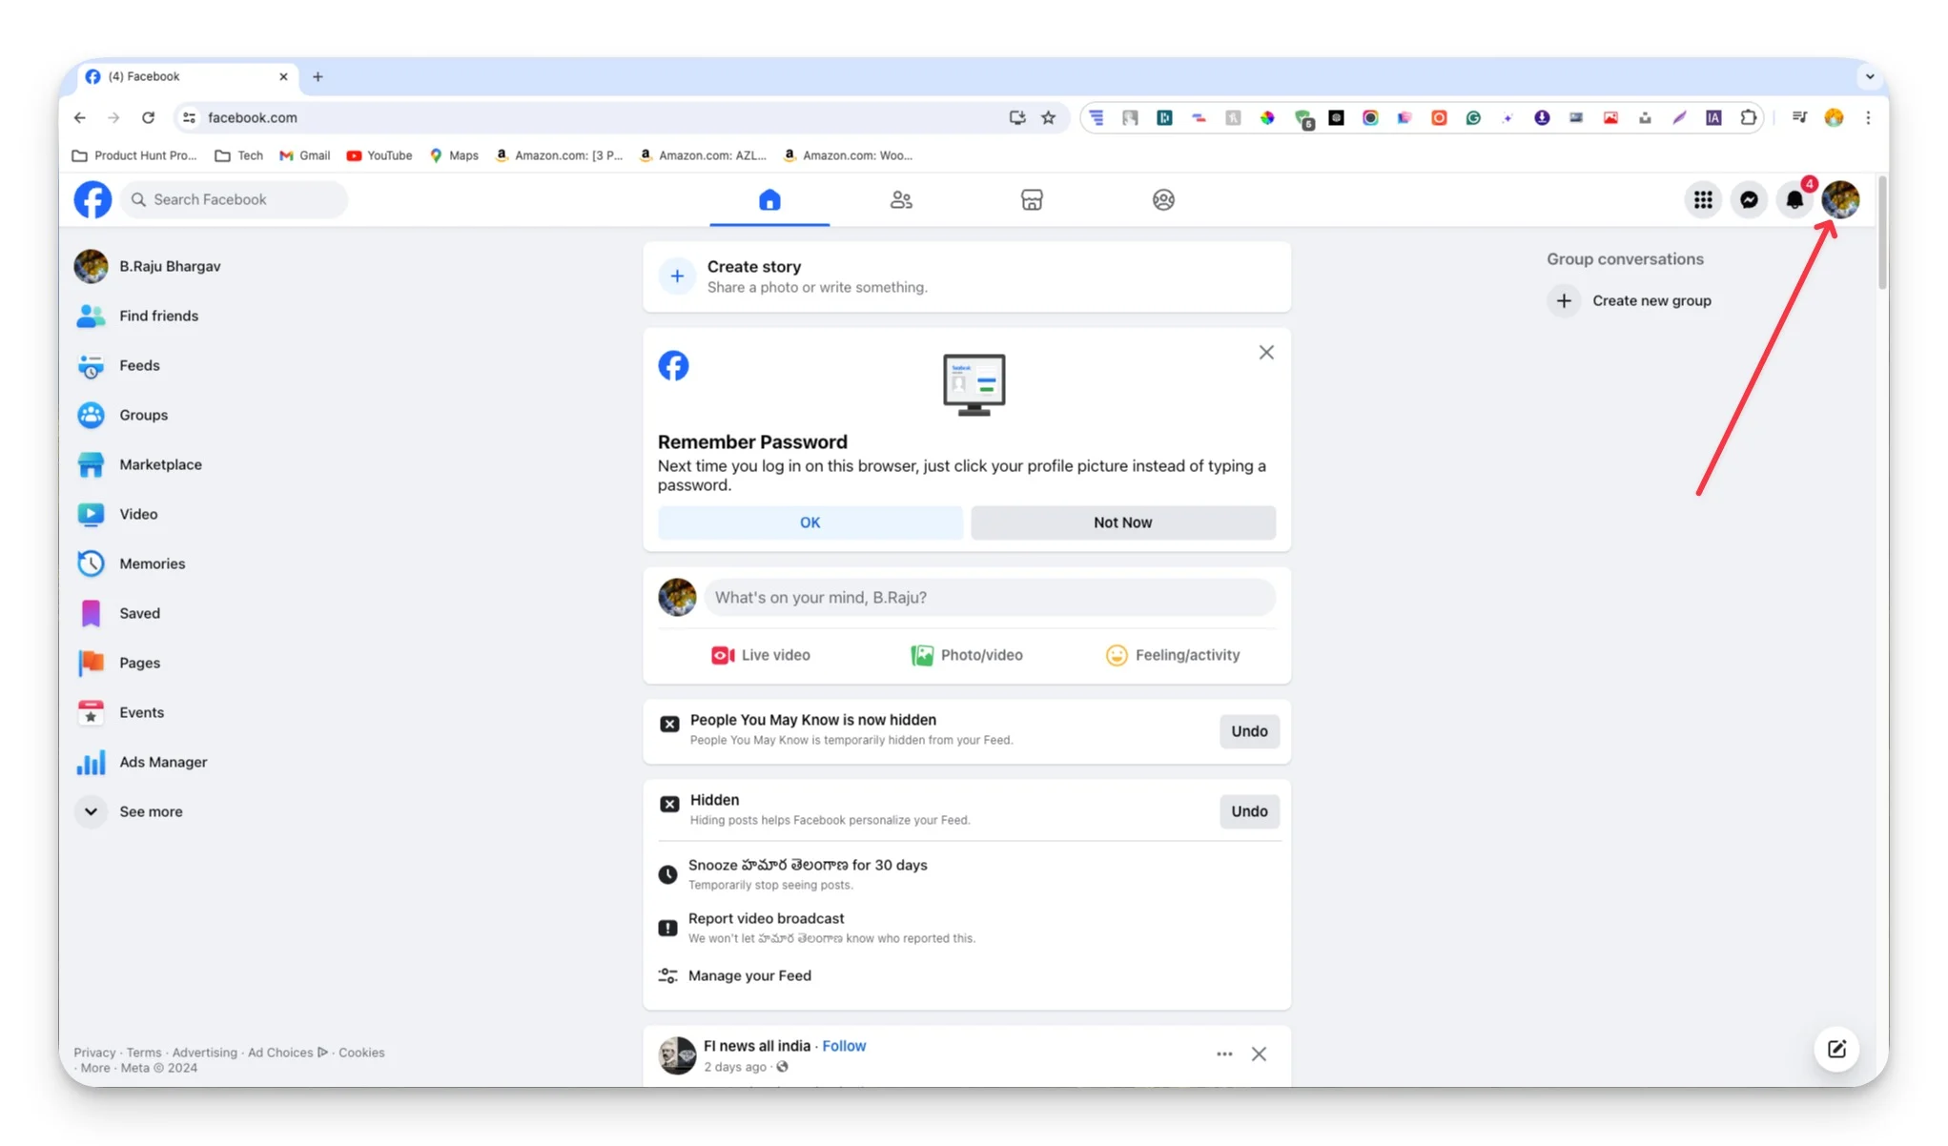Open the Gaming controller icon tab
The height and width of the screenshot is (1146, 1948).
point(1163,199)
